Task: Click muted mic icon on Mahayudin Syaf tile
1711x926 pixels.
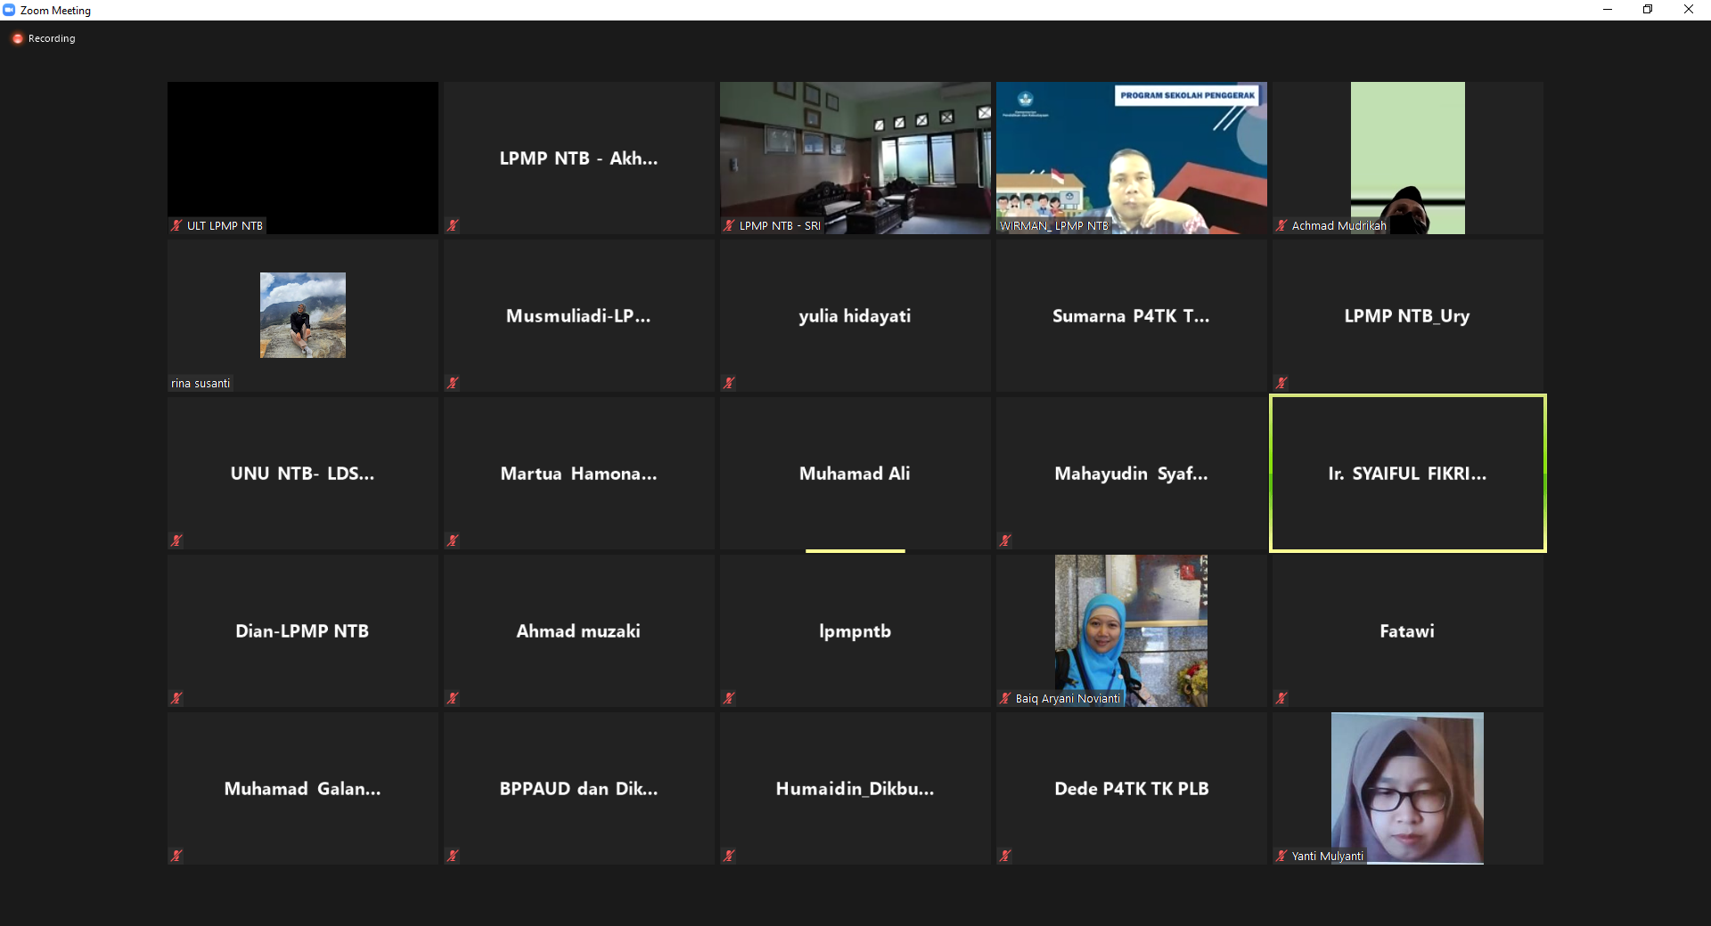Action: tap(1005, 540)
